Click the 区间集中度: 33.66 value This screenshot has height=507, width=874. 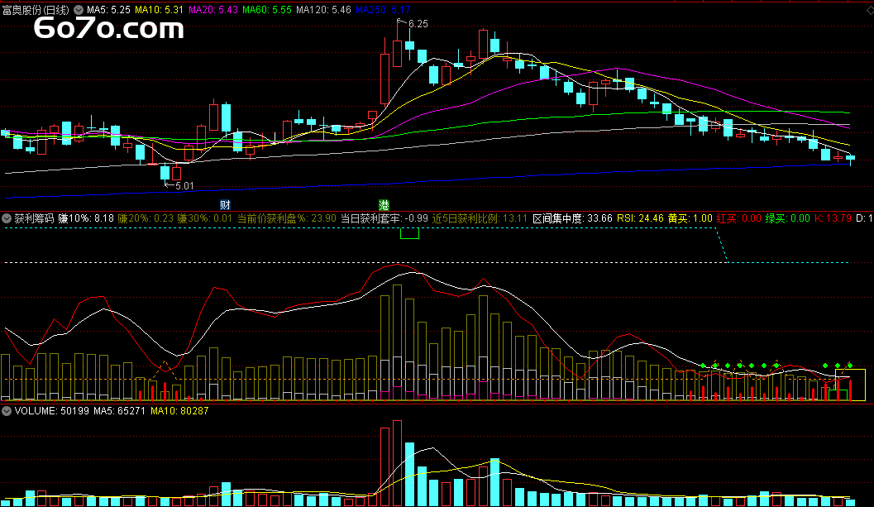[572, 218]
